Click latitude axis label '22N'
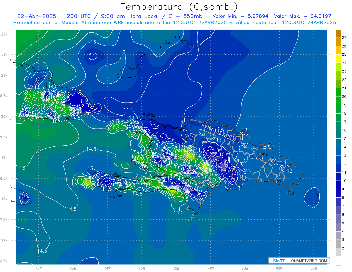 [x=5, y=34]
